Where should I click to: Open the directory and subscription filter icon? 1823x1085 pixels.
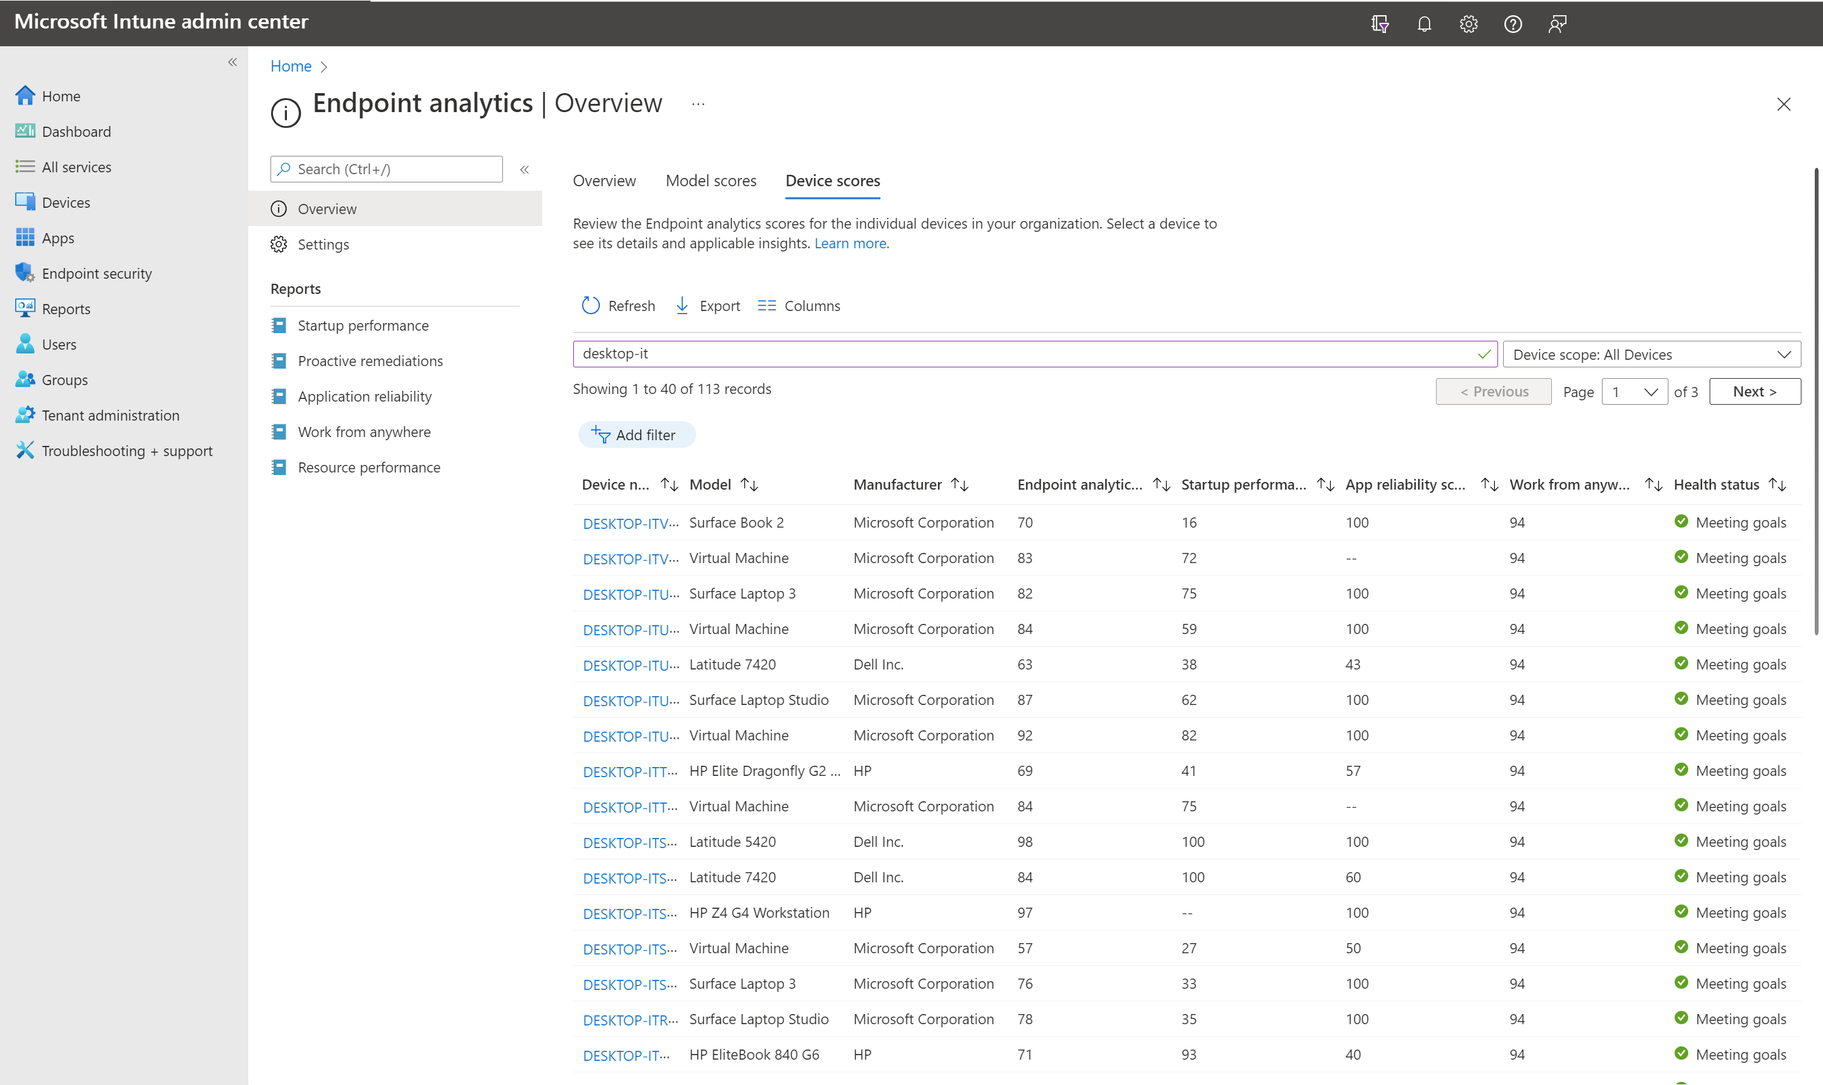coord(1380,24)
